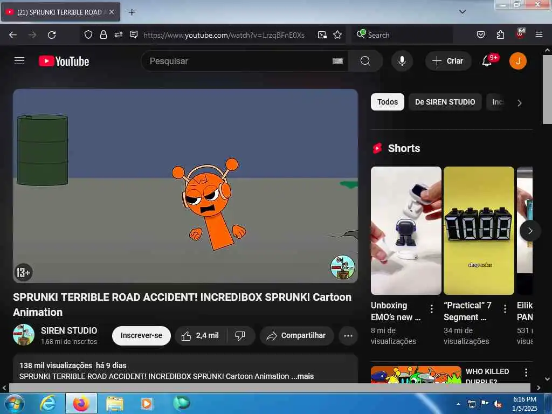List all tabs with the chevron
The height and width of the screenshot is (414, 552).
click(462, 12)
